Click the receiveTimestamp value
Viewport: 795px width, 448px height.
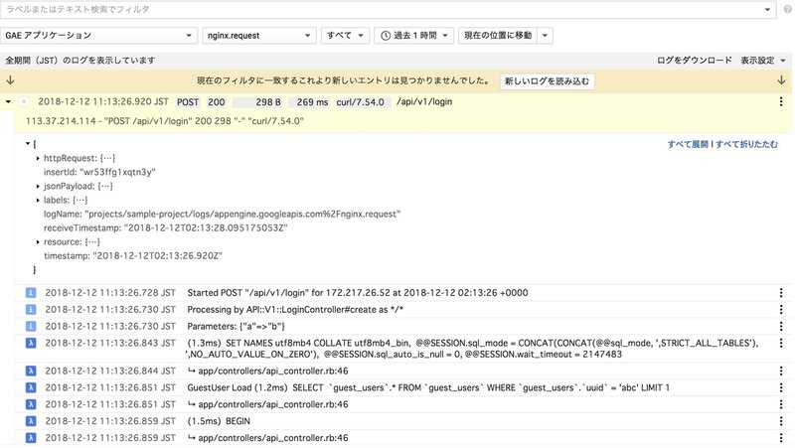click(206, 228)
